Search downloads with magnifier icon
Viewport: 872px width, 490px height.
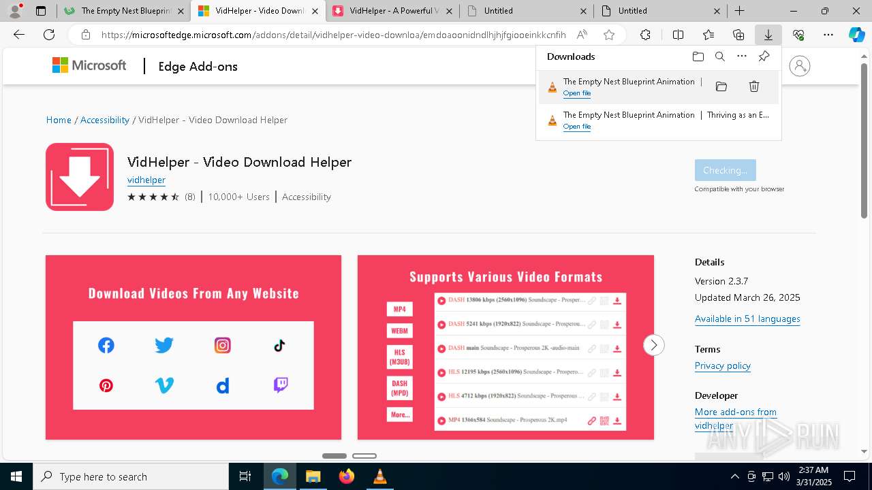click(719, 56)
